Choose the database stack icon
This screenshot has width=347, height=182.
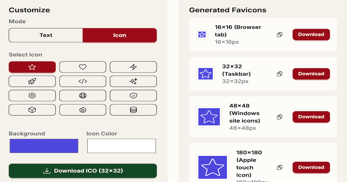pos(133,110)
